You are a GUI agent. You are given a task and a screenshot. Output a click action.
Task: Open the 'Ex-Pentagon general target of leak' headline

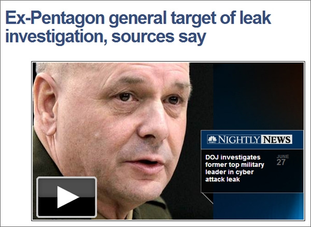click(138, 19)
